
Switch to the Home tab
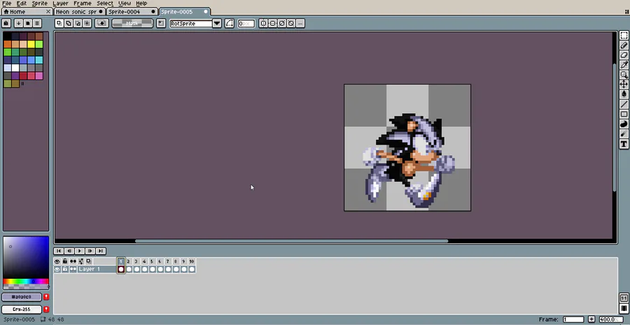click(x=27, y=12)
